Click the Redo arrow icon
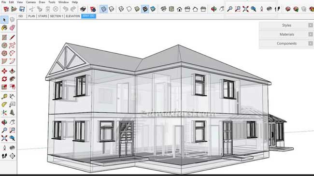 (73, 9)
